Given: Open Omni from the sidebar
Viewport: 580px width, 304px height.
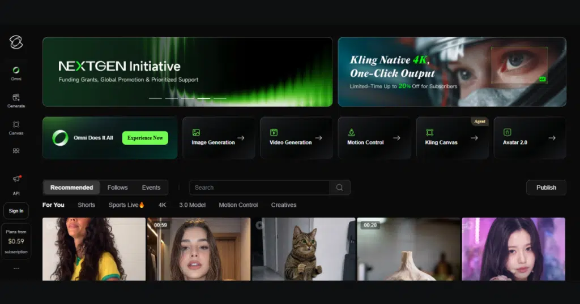Looking at the screenshot, I should pos(16,73).
